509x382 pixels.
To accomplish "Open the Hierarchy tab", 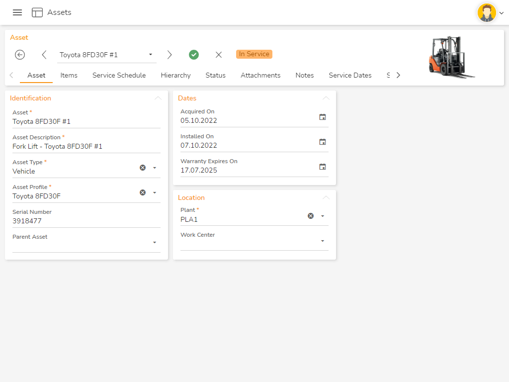I will (x=175, y=76).
